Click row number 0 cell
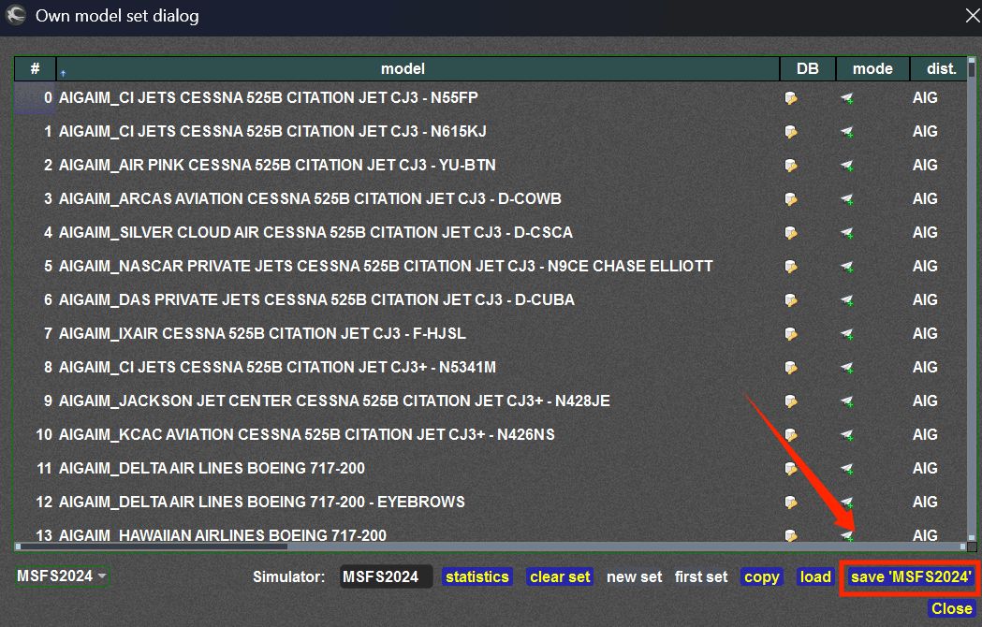982x627 pixels. [35, 97]
